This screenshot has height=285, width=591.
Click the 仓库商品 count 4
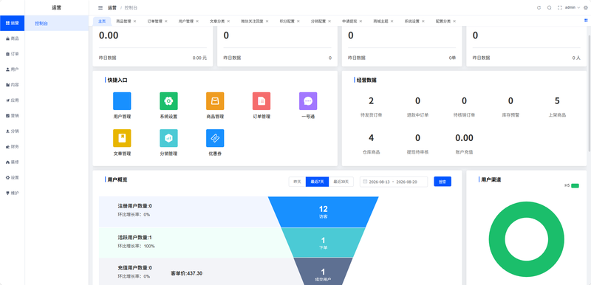tap(372, 138)
